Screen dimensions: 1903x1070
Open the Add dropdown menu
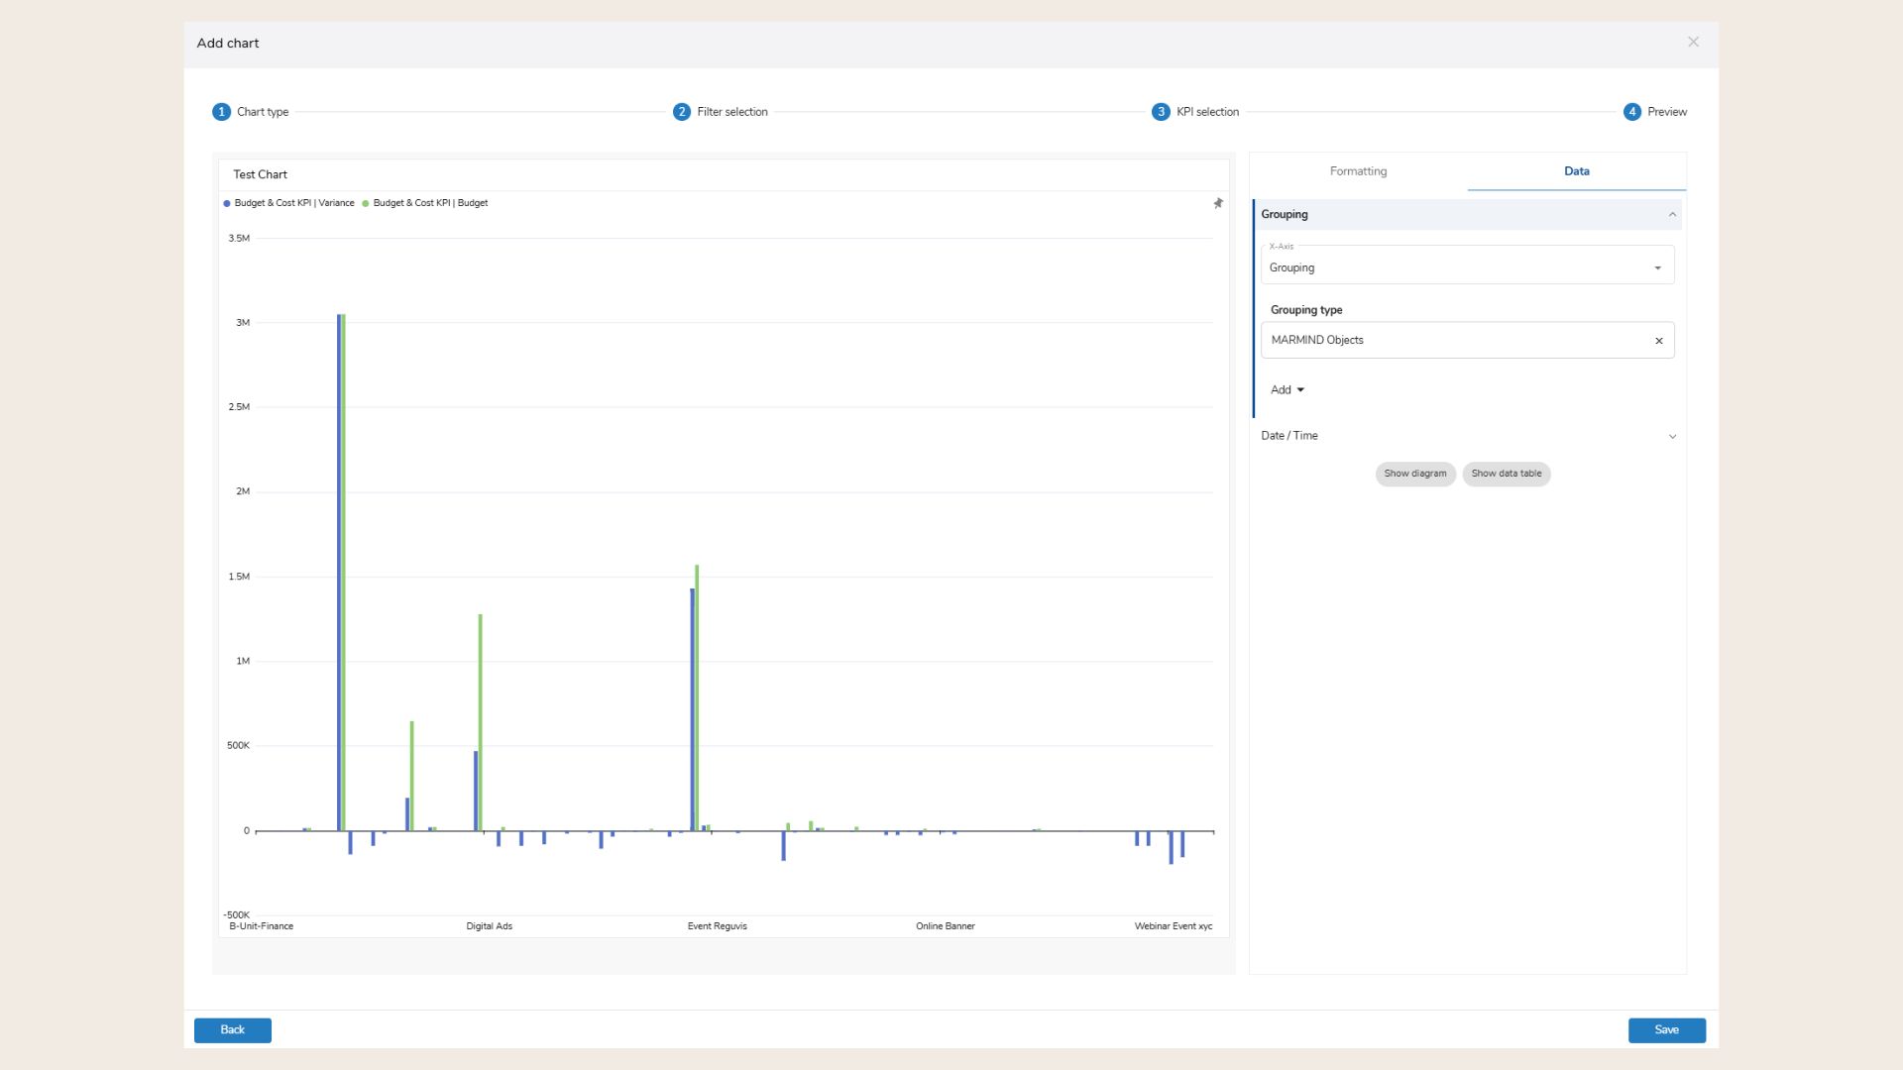click(1287, 390)
